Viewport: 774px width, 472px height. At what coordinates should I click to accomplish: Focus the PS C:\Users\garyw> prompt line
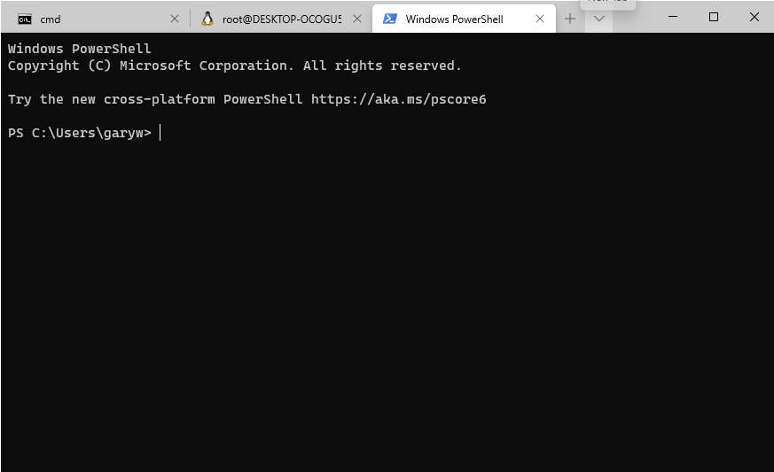80,133
